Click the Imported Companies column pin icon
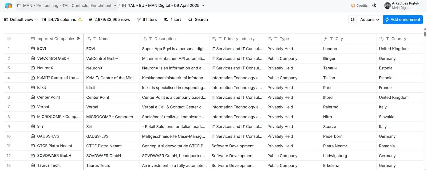Screen dimensions: 427x170 (x=78, y=39)
